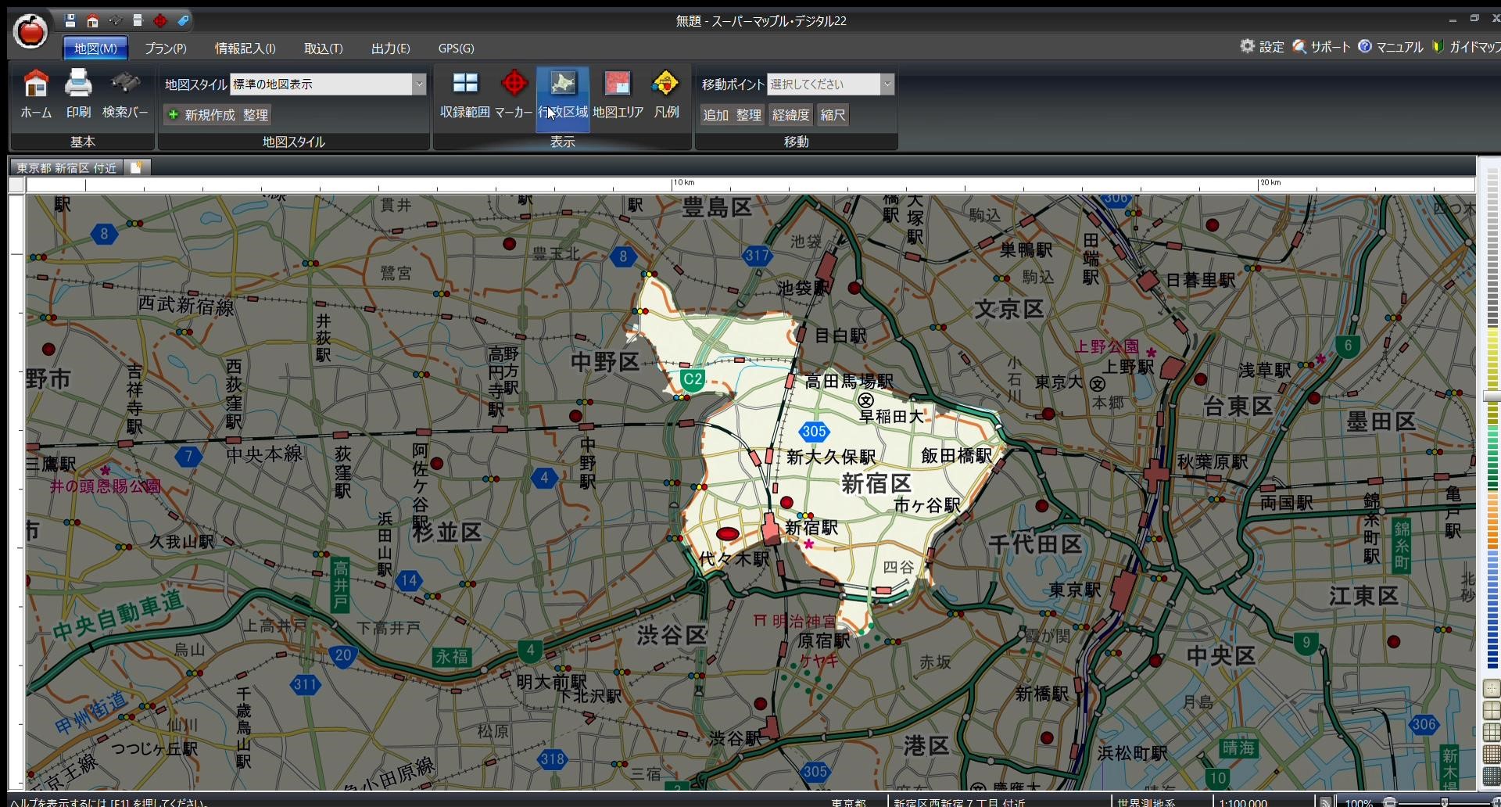Viewport: 1501px width, 807px height.
Task: Click the zoom-out icon beside 100%
Action: [1389, 802]
